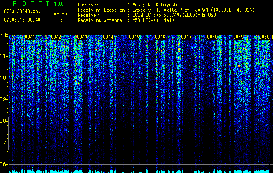Click the 0048 time marker
The image size is (273, 173).
point(212,37)
